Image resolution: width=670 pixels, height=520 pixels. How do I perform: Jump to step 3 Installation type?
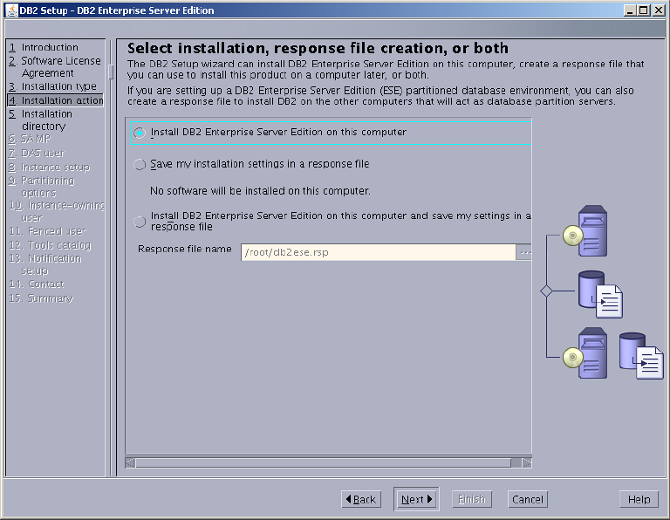[52, 86]
